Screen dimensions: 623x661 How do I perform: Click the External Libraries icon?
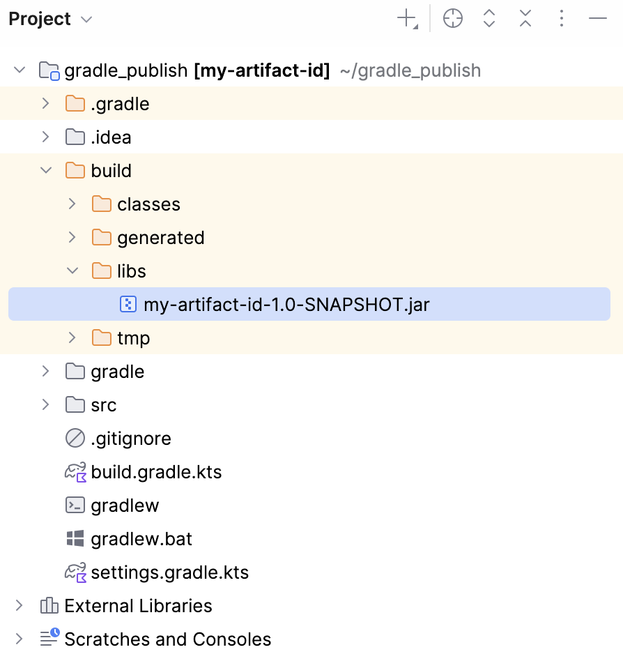click(49, 606)
